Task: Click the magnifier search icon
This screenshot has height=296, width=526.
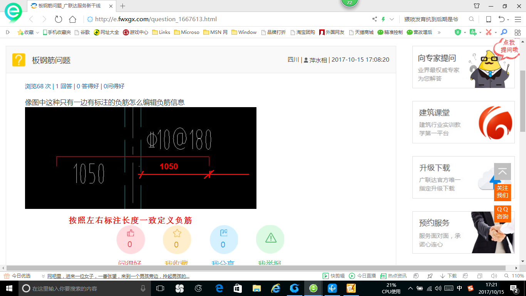Action: [471, 19]
